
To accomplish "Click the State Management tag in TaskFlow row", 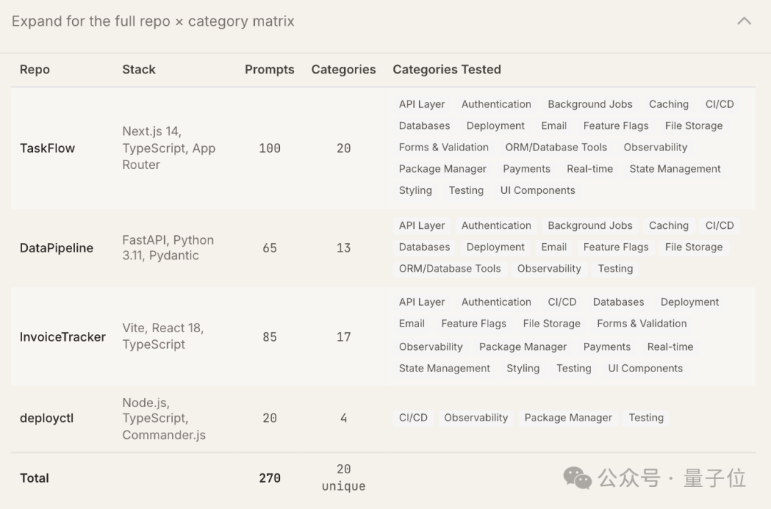I will (675, 169).
